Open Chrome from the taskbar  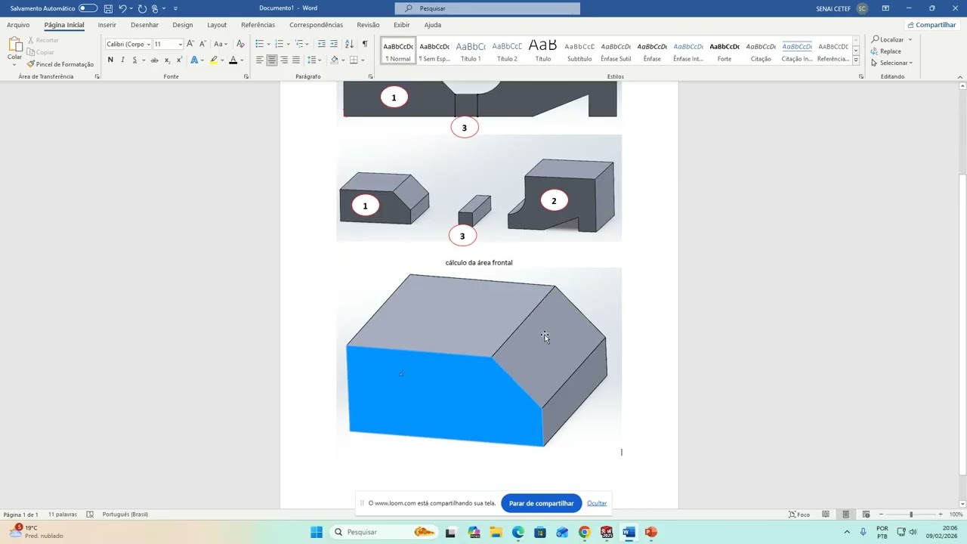tap(584, 532)
